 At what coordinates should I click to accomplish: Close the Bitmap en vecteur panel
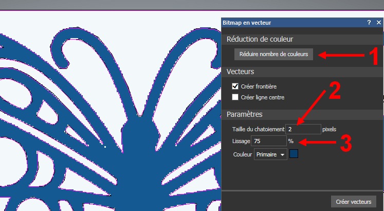[x=378, y=23]
